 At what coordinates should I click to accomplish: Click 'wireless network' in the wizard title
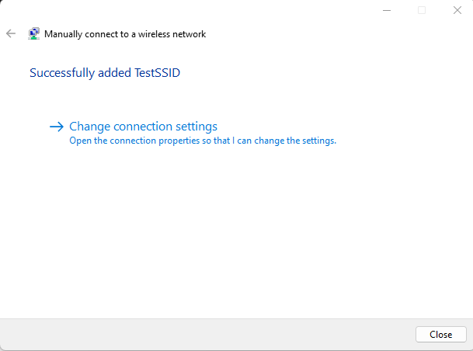[x=172, y=34]
